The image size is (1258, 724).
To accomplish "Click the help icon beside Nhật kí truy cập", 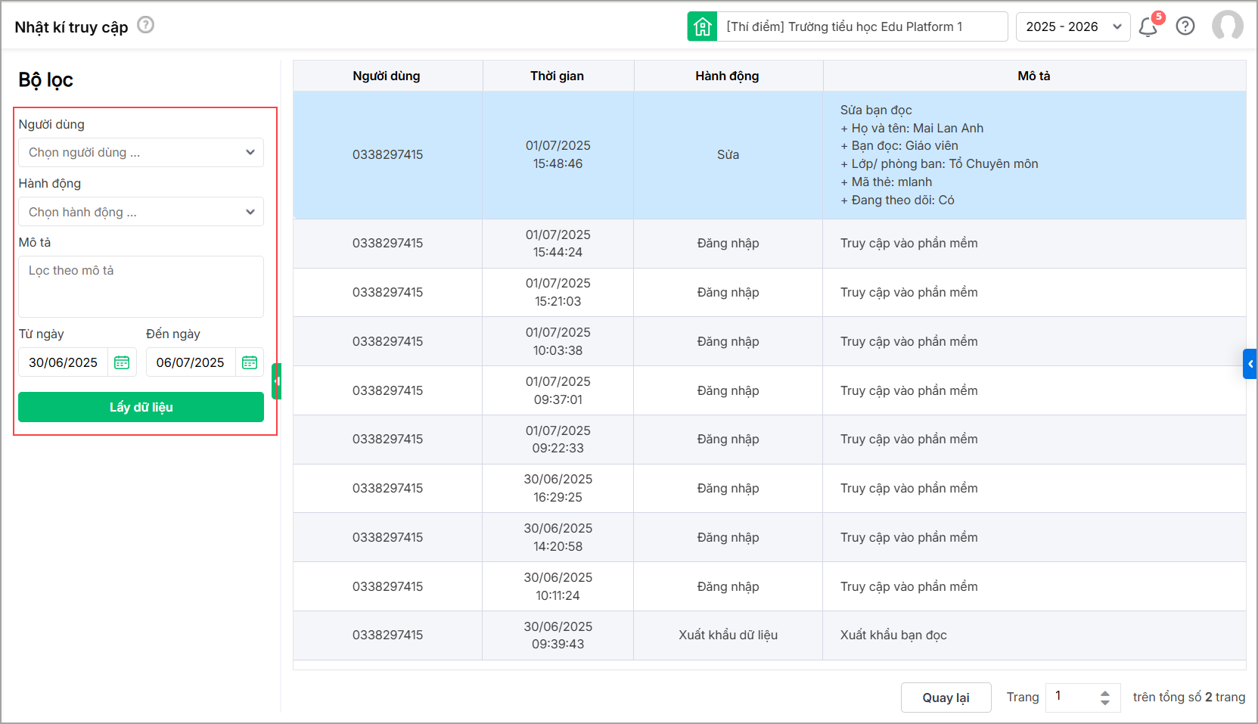I will pos(146,25).
